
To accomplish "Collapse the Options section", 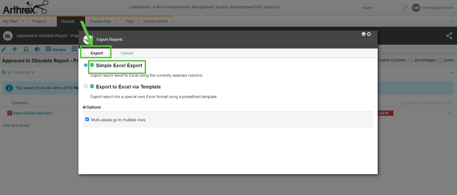I will point(84,107).
